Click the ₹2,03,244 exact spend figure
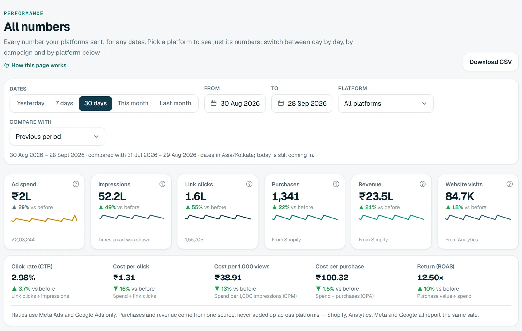This screenshot has height=331, width=522. pyautogui.click(x=23, y=240)
